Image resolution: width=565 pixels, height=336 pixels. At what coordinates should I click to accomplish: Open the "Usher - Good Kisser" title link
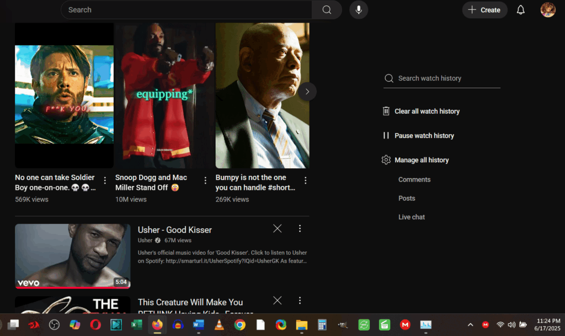pos(175,230)
